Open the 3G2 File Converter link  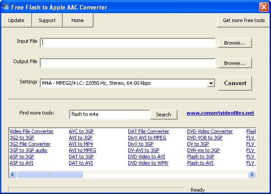pos(30,144)
